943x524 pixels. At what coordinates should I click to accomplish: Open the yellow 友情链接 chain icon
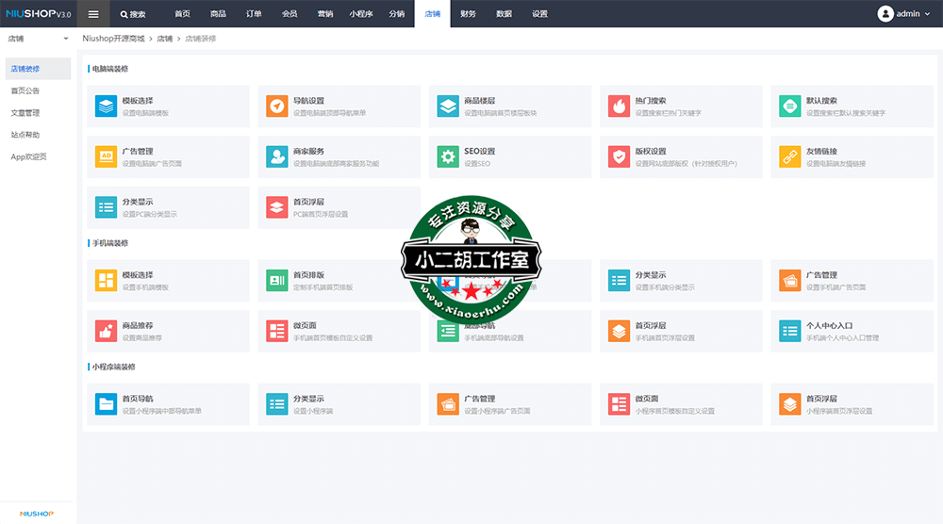point(789,156)
